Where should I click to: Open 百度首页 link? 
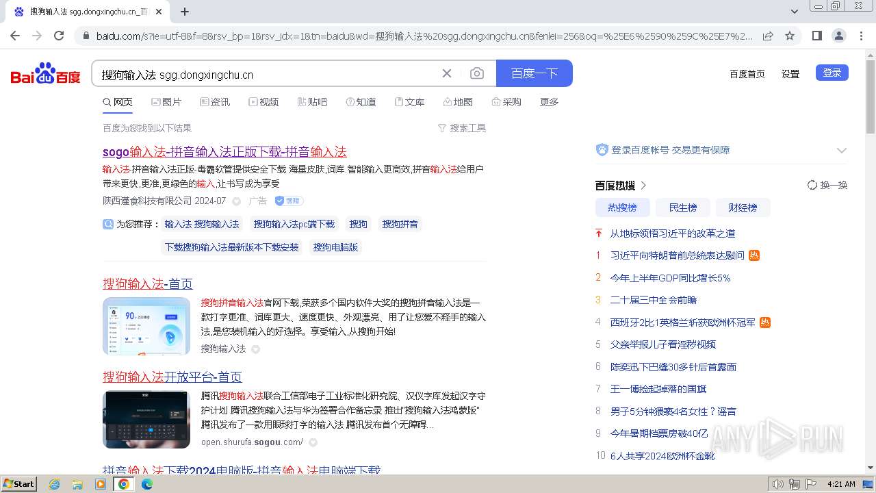[747, 74]
